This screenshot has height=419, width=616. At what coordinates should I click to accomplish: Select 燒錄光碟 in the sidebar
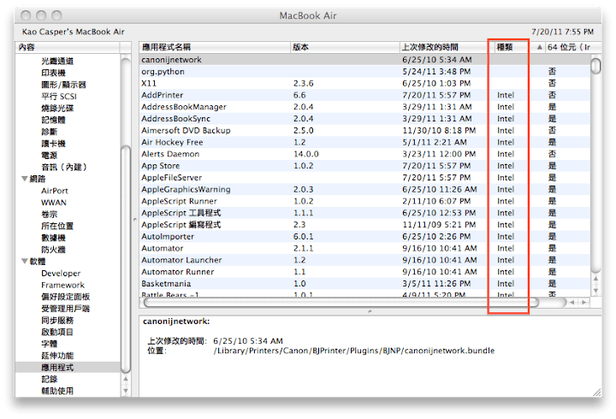coord(57,109)
